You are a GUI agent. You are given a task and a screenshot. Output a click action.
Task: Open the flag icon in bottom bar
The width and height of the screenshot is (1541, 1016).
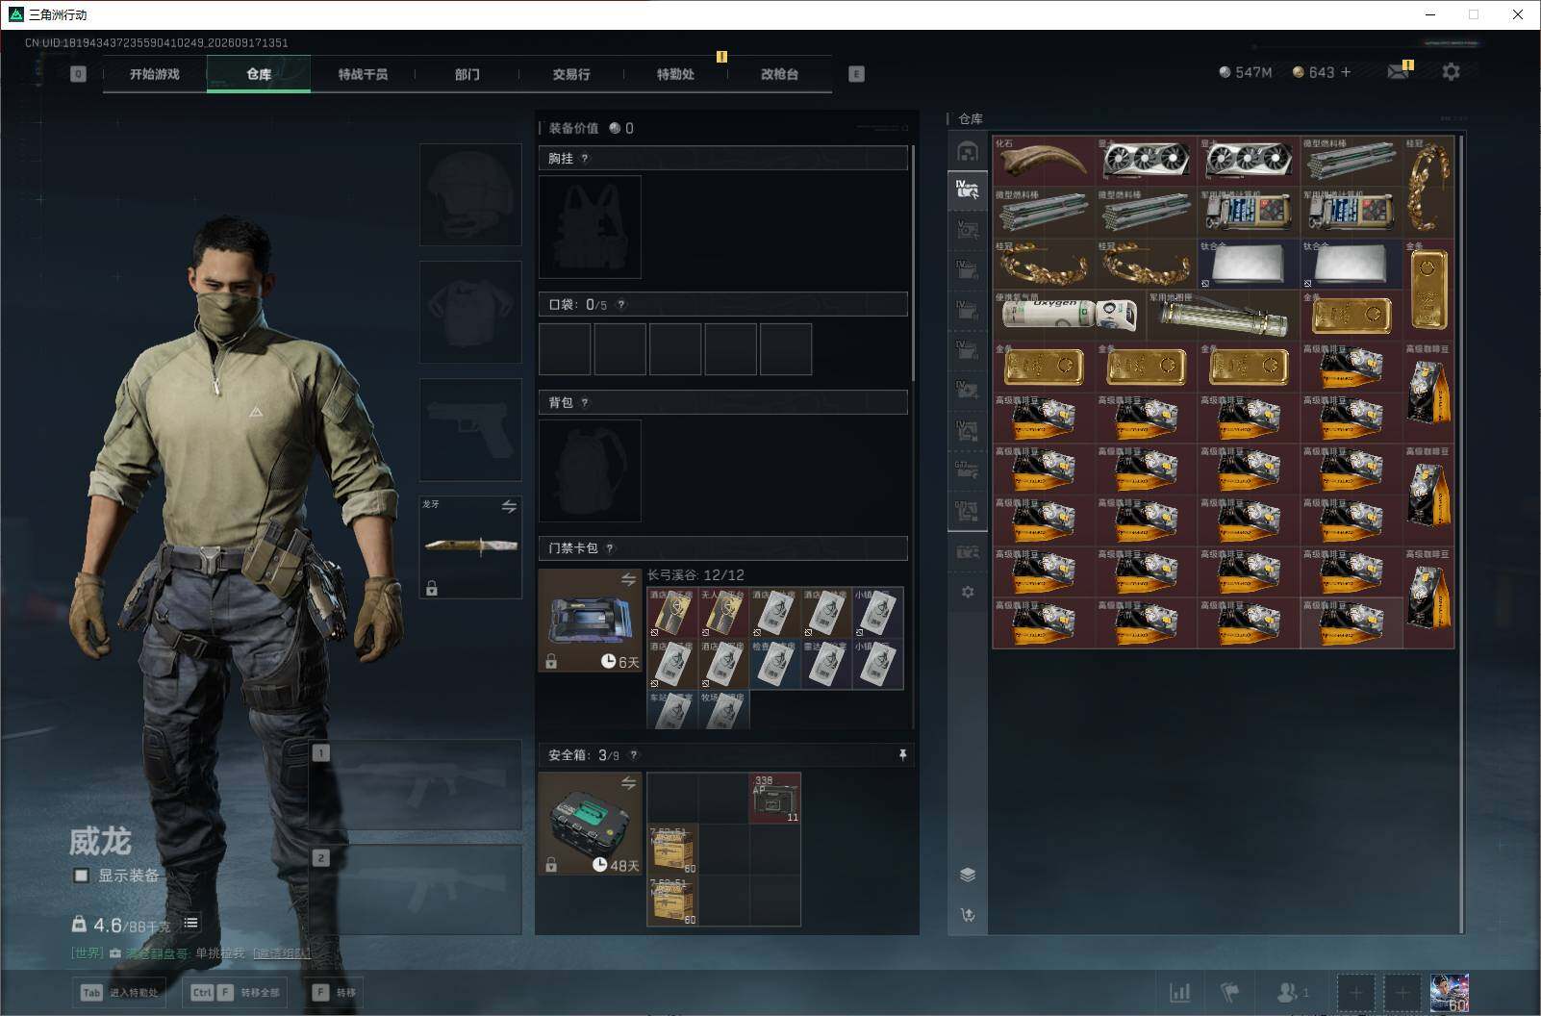pos(1230,992)
